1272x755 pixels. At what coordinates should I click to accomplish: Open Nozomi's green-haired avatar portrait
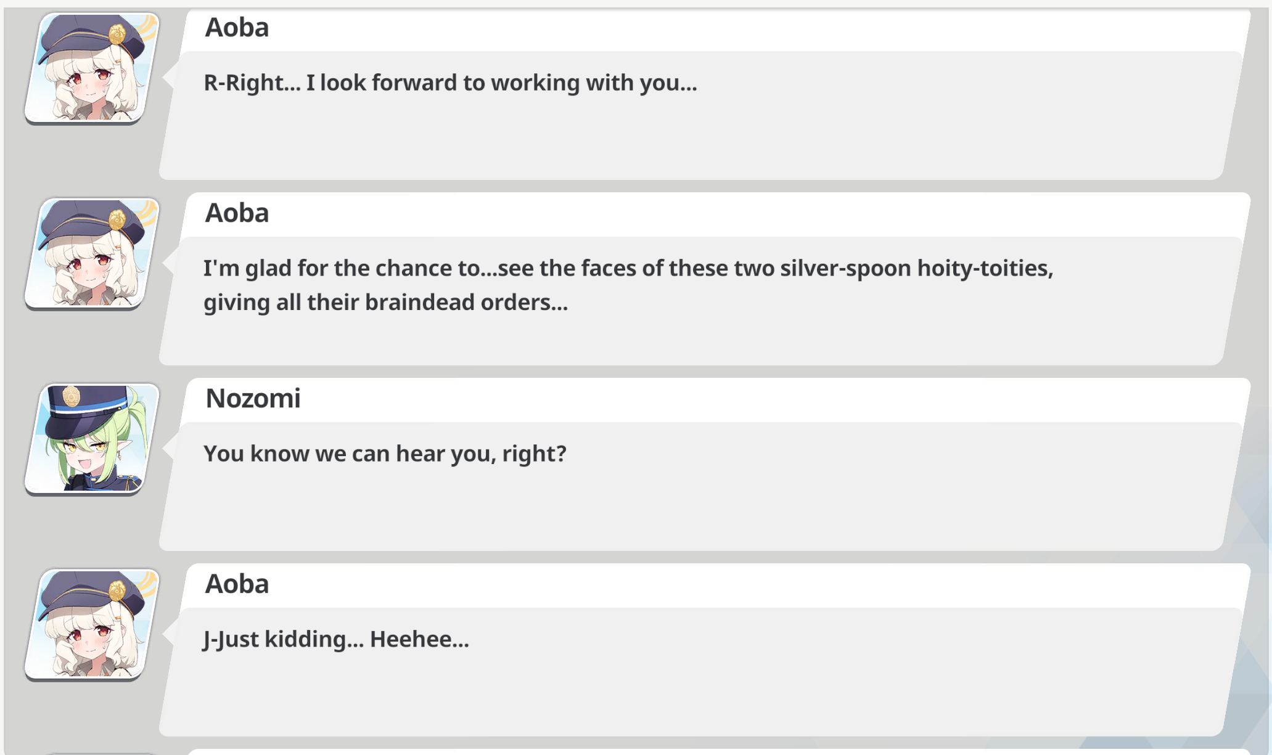coord(92,439)
